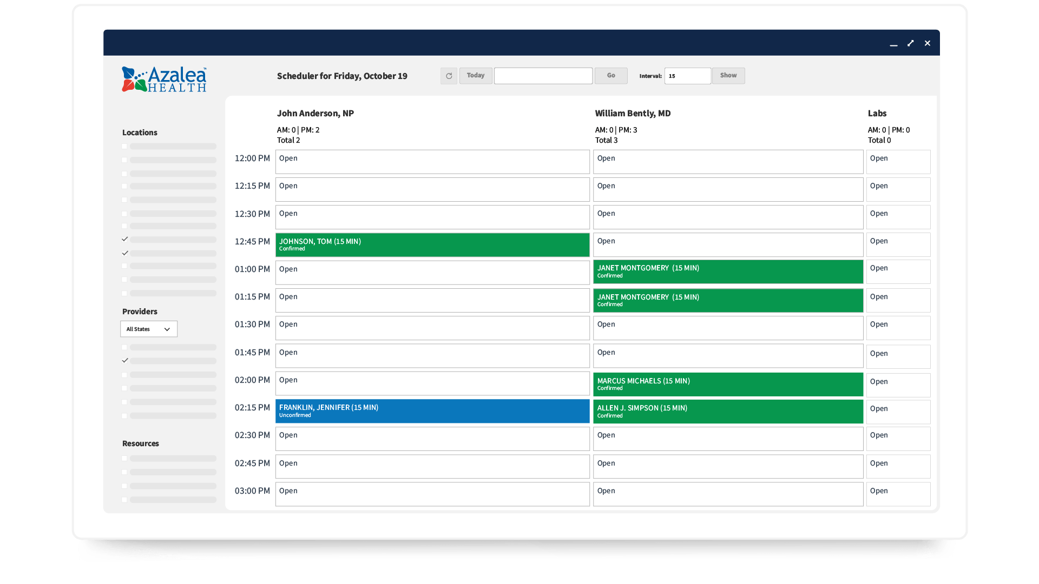
Task: Click the date entry field
Action: (543, 76)
